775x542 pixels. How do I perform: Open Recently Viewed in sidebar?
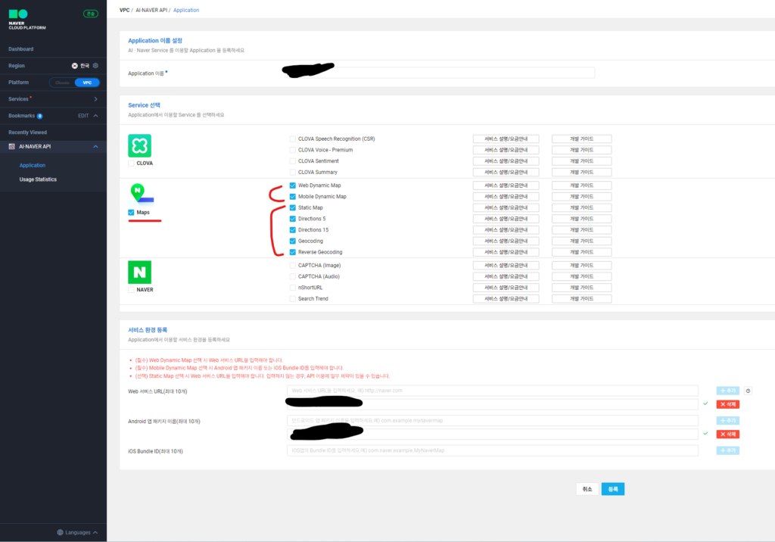pyautogui.click(x=28, y=132)
